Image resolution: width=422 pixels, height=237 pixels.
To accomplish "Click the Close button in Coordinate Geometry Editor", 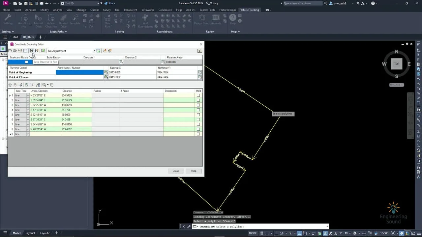I will [176, 171].
